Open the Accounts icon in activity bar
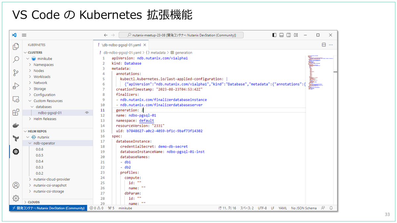Screen dimensions: 397x223 (16, 185)
